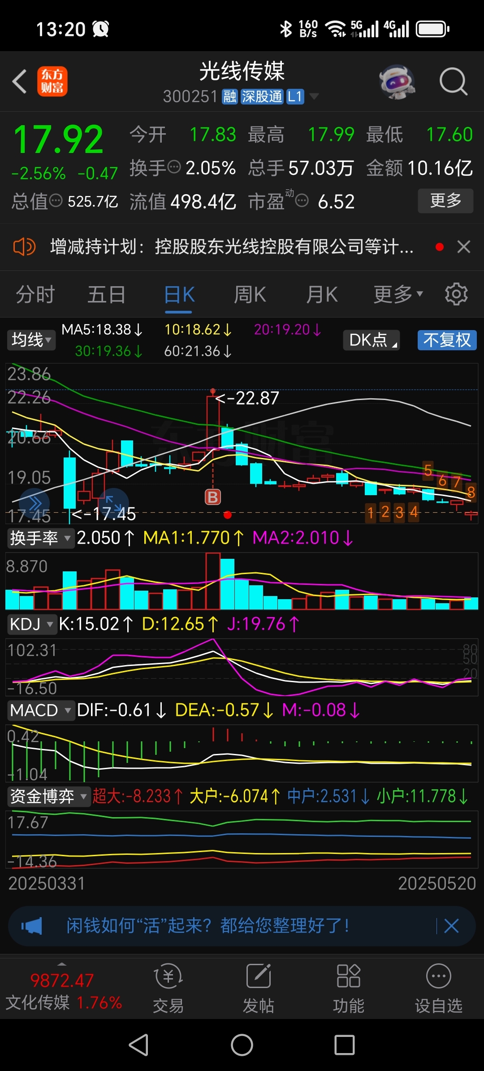484x1071 pixels.
Task: Tap the stock name 光线传媒
Action: (242, 71)
